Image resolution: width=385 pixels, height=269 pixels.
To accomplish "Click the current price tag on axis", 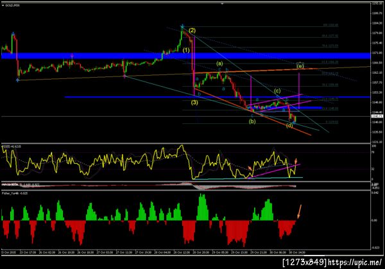I will coord(377,116).
